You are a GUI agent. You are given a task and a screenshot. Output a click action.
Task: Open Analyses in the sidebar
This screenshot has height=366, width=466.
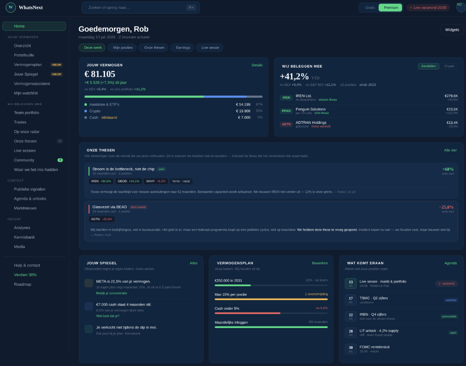click(x=34, y=228)
